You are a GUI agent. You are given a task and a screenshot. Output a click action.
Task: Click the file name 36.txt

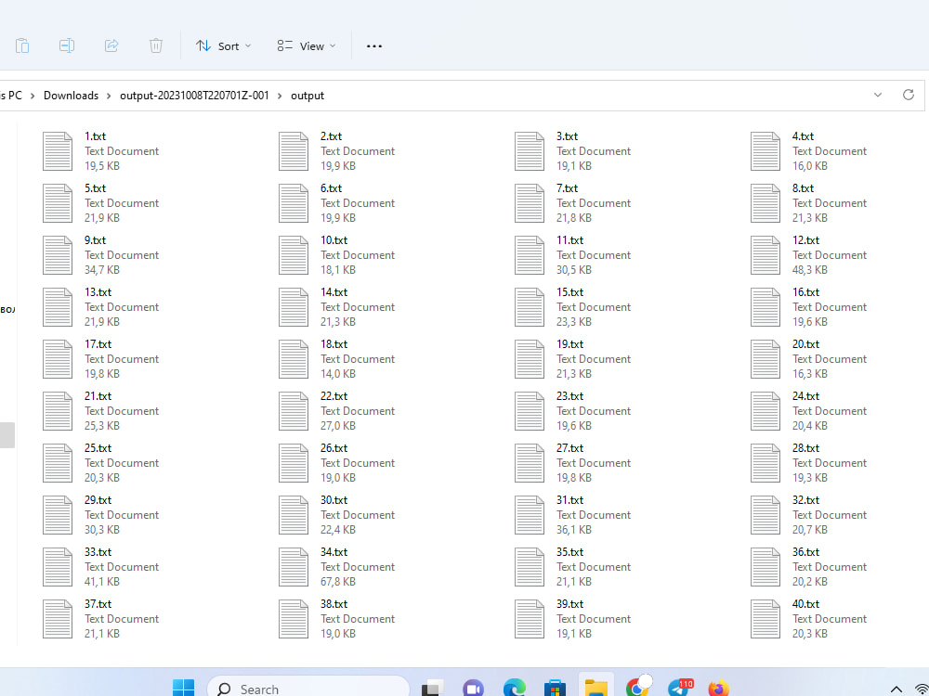(x=805, y=553)
